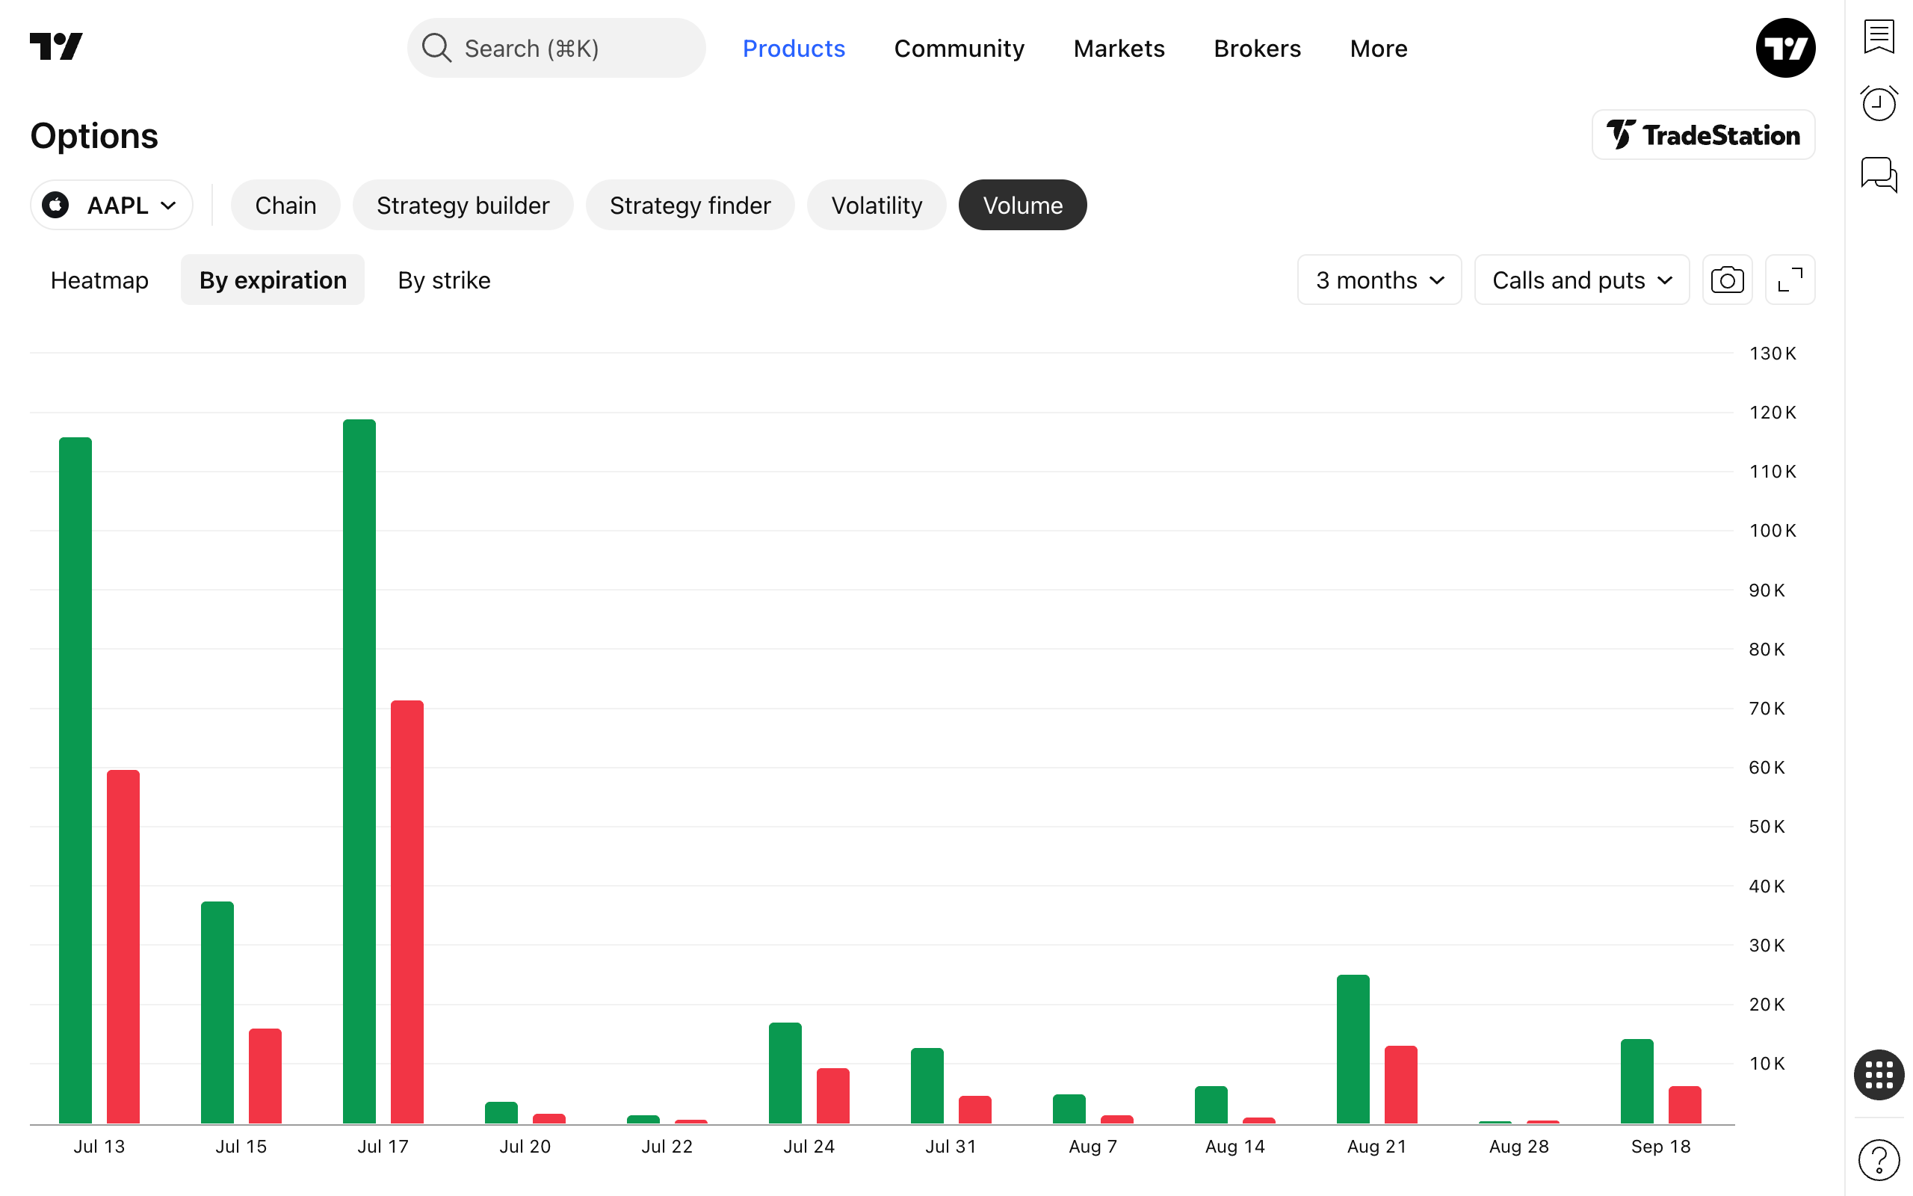Image resolution: width=1913 pixels, height=1196 pixels.
Task: Open the Markets navigation link
Action: pos(1119,49)
